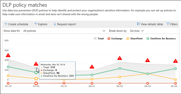Click the Request report download arrow icon

55,24
